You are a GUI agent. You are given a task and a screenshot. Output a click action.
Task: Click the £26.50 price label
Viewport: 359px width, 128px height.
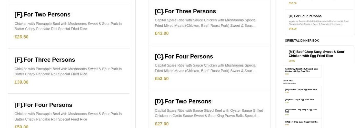(22, 37)
